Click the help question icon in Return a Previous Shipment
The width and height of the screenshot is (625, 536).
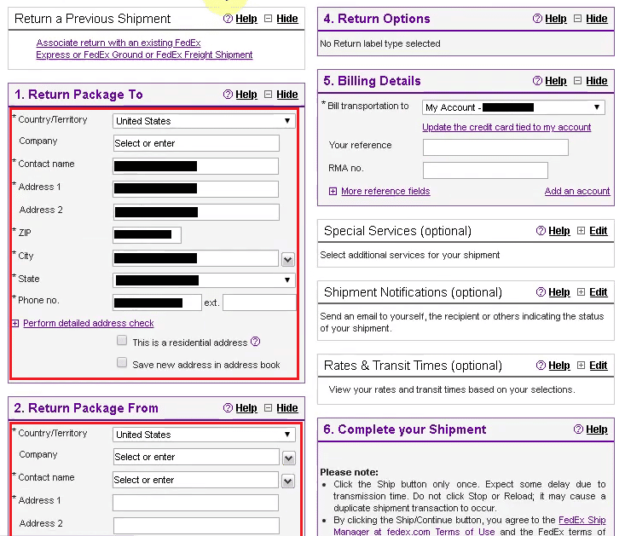pyautogui.click(x=228, y=18)
